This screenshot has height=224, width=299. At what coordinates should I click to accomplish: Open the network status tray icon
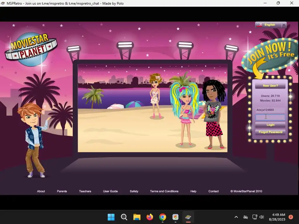255,217
